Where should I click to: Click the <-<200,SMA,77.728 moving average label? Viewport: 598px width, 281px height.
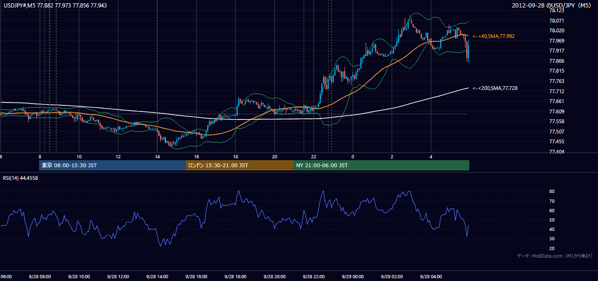coord(495,88)
